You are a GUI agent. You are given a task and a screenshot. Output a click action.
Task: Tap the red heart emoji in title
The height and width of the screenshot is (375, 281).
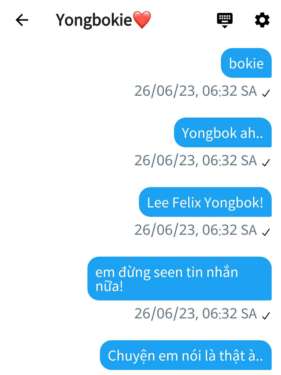[x=142, y=20]
